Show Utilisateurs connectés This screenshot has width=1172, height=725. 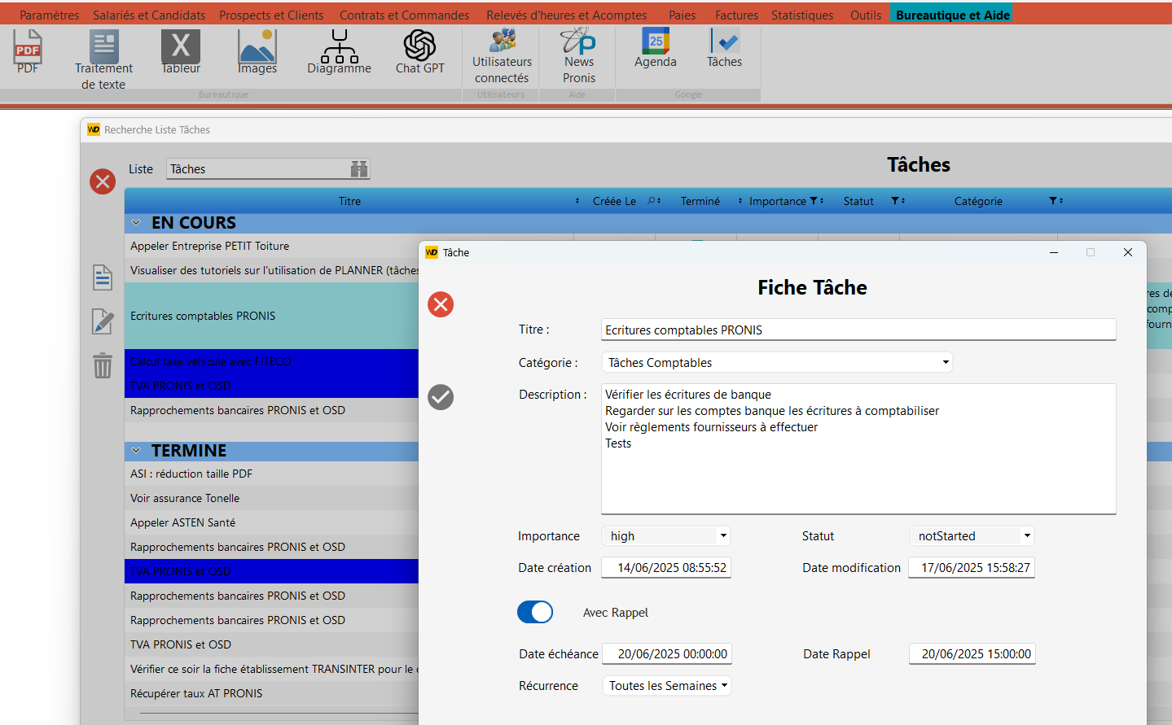(502, 56)
